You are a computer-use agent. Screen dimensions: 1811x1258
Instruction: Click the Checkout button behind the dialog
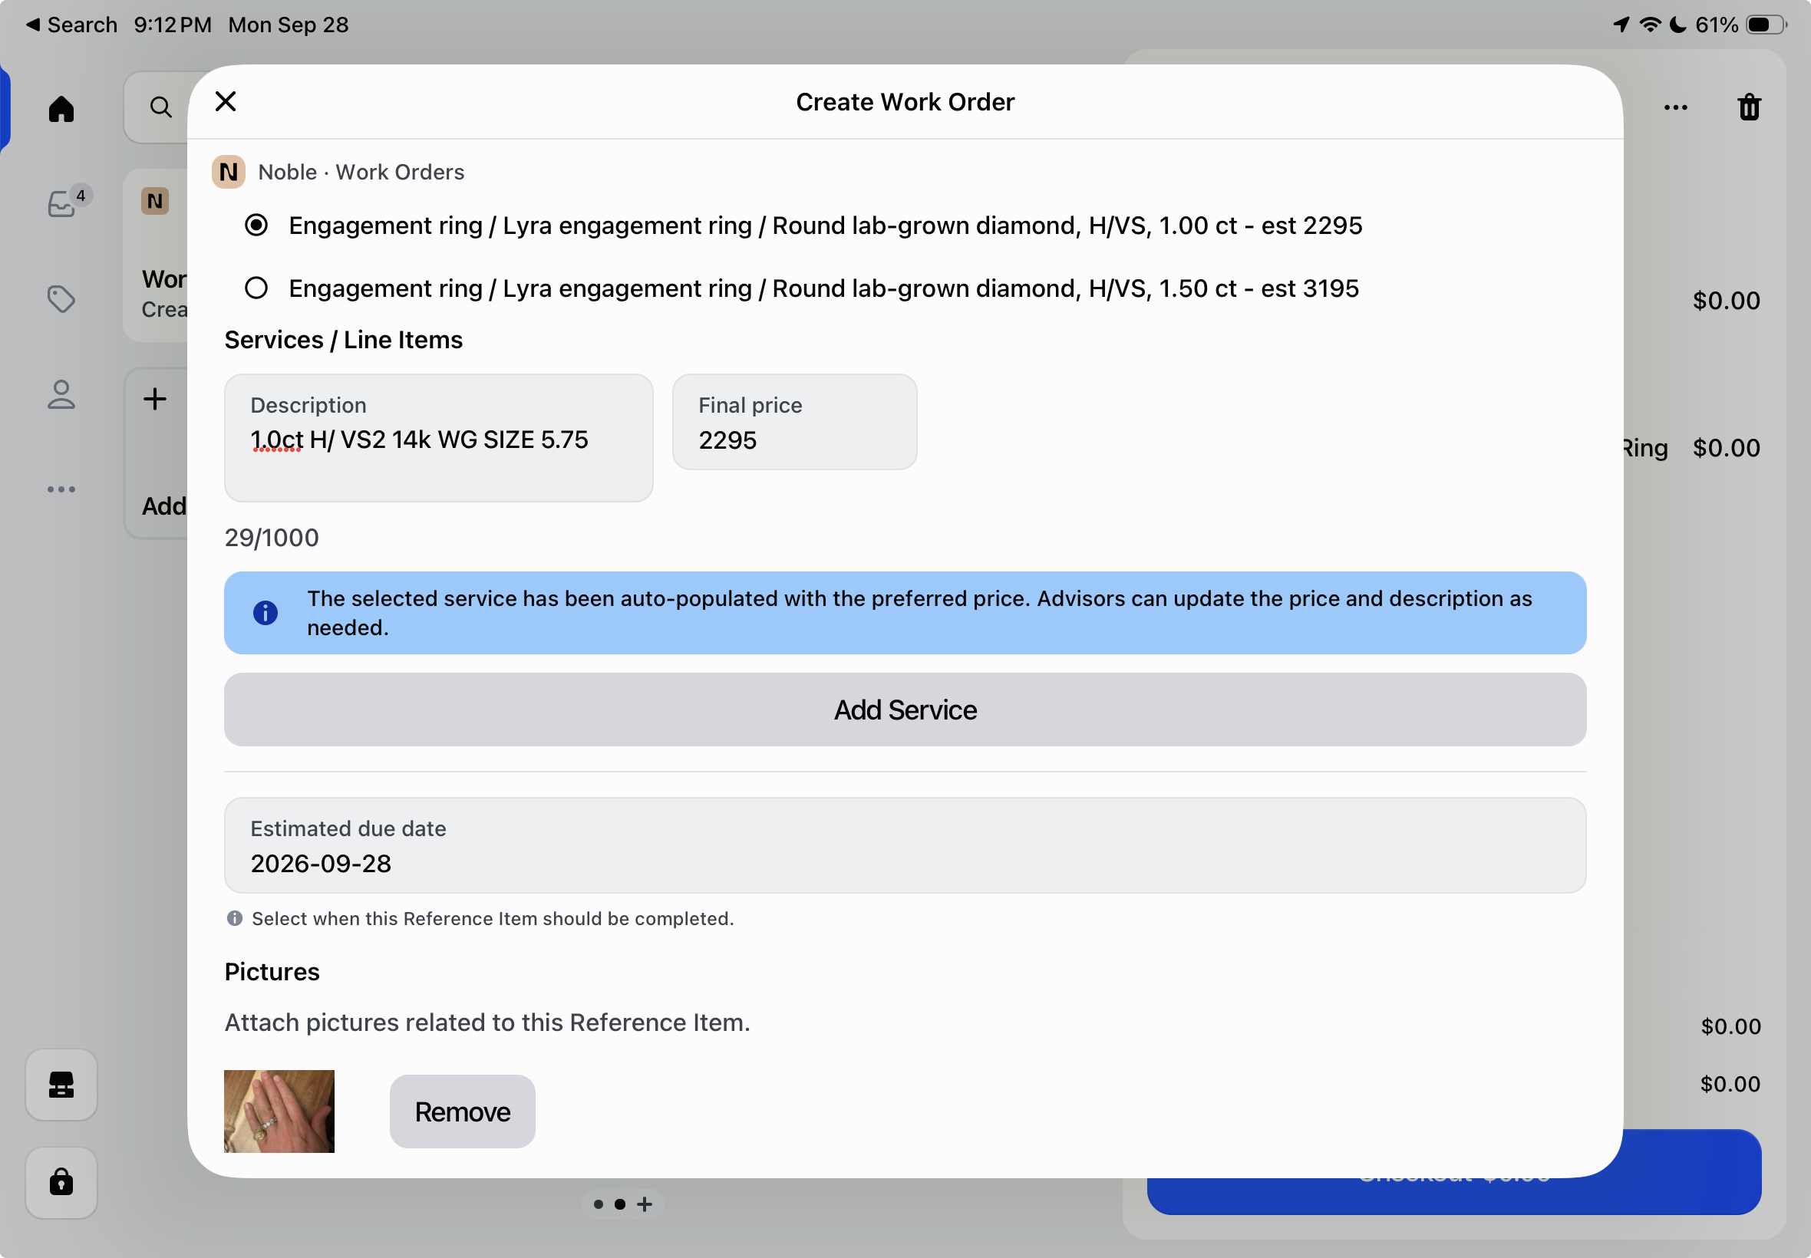(x=1454, y=1173)
